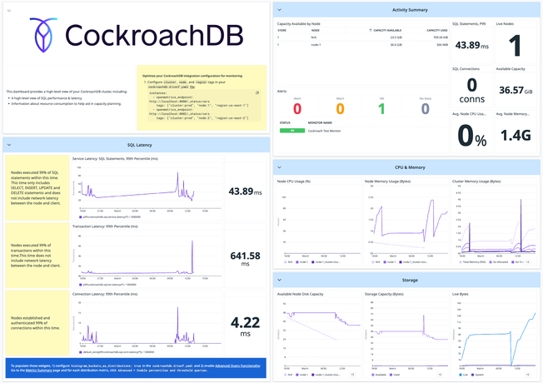
Task: Collapse the top CockroachDB intro group chevron
Action: click(9, 11)
